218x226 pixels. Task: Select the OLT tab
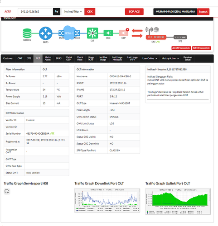click(38, 58)
